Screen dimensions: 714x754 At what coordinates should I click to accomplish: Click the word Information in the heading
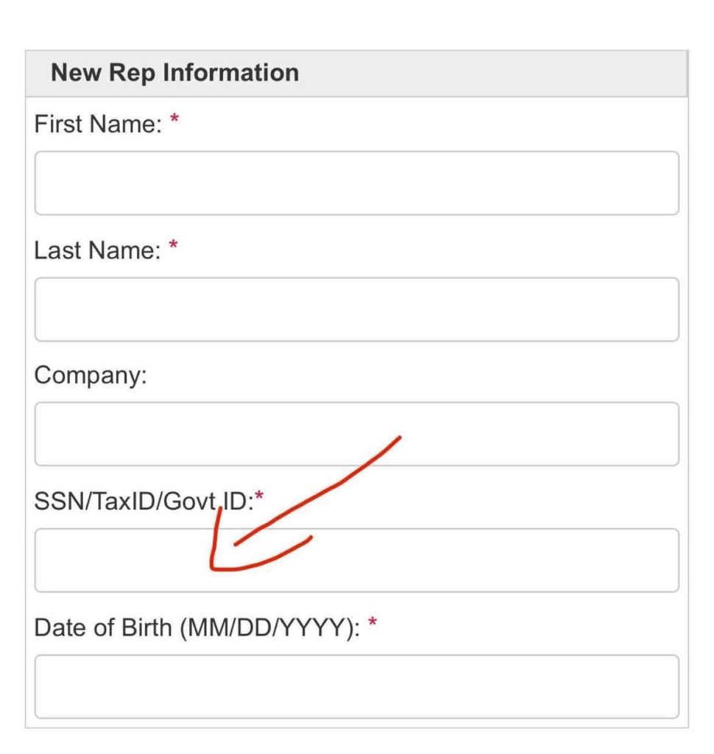[231, 73]
